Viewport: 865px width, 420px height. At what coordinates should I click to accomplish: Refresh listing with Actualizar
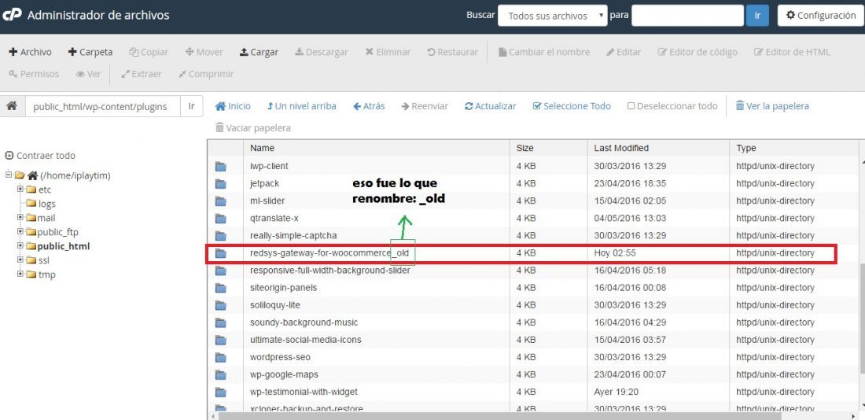pyautogui.click(x=491, y=106)
